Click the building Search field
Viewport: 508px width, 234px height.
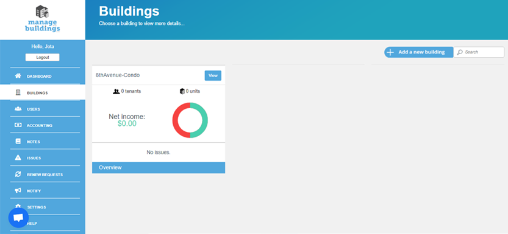pos(479,52)
